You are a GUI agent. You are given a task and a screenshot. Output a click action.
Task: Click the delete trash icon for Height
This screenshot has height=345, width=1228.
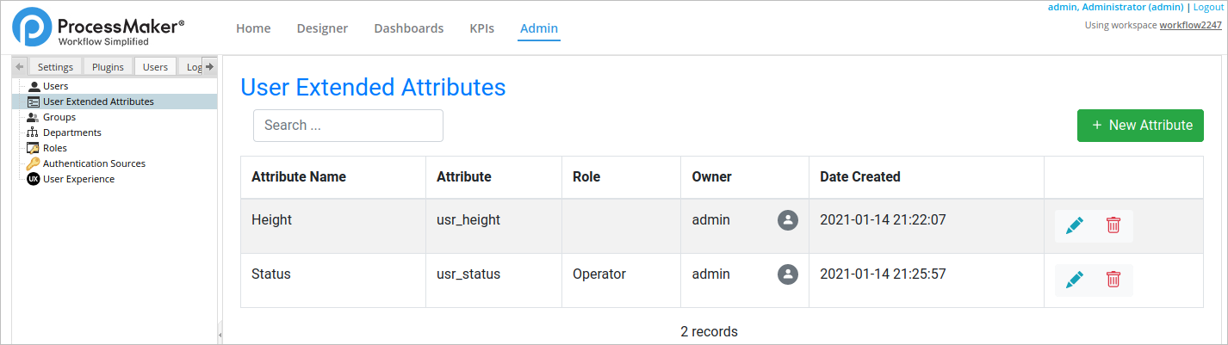pos(1113,225)
